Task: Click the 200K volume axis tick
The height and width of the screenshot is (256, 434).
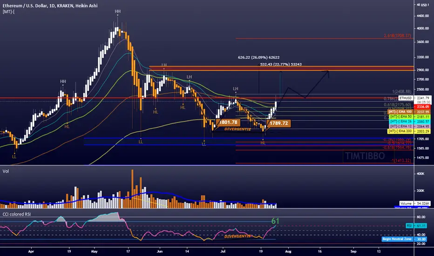Action: pos(420,191)
